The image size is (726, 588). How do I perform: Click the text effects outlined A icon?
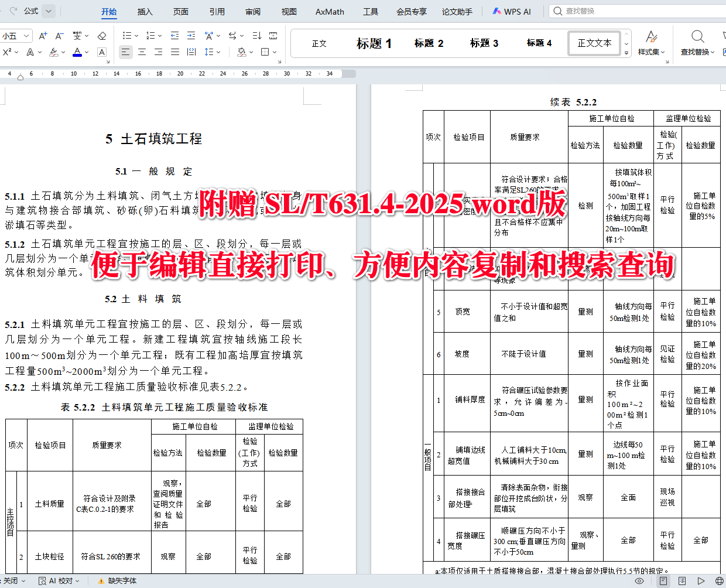tap(30, 52)
